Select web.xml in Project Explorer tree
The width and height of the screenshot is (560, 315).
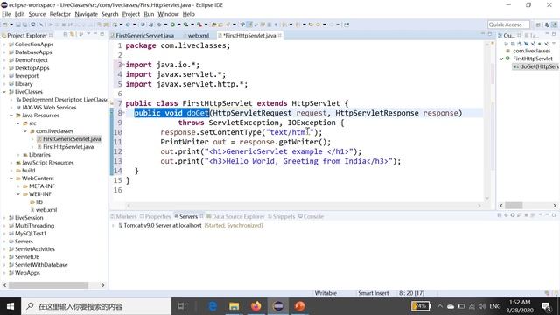[46, 210]
